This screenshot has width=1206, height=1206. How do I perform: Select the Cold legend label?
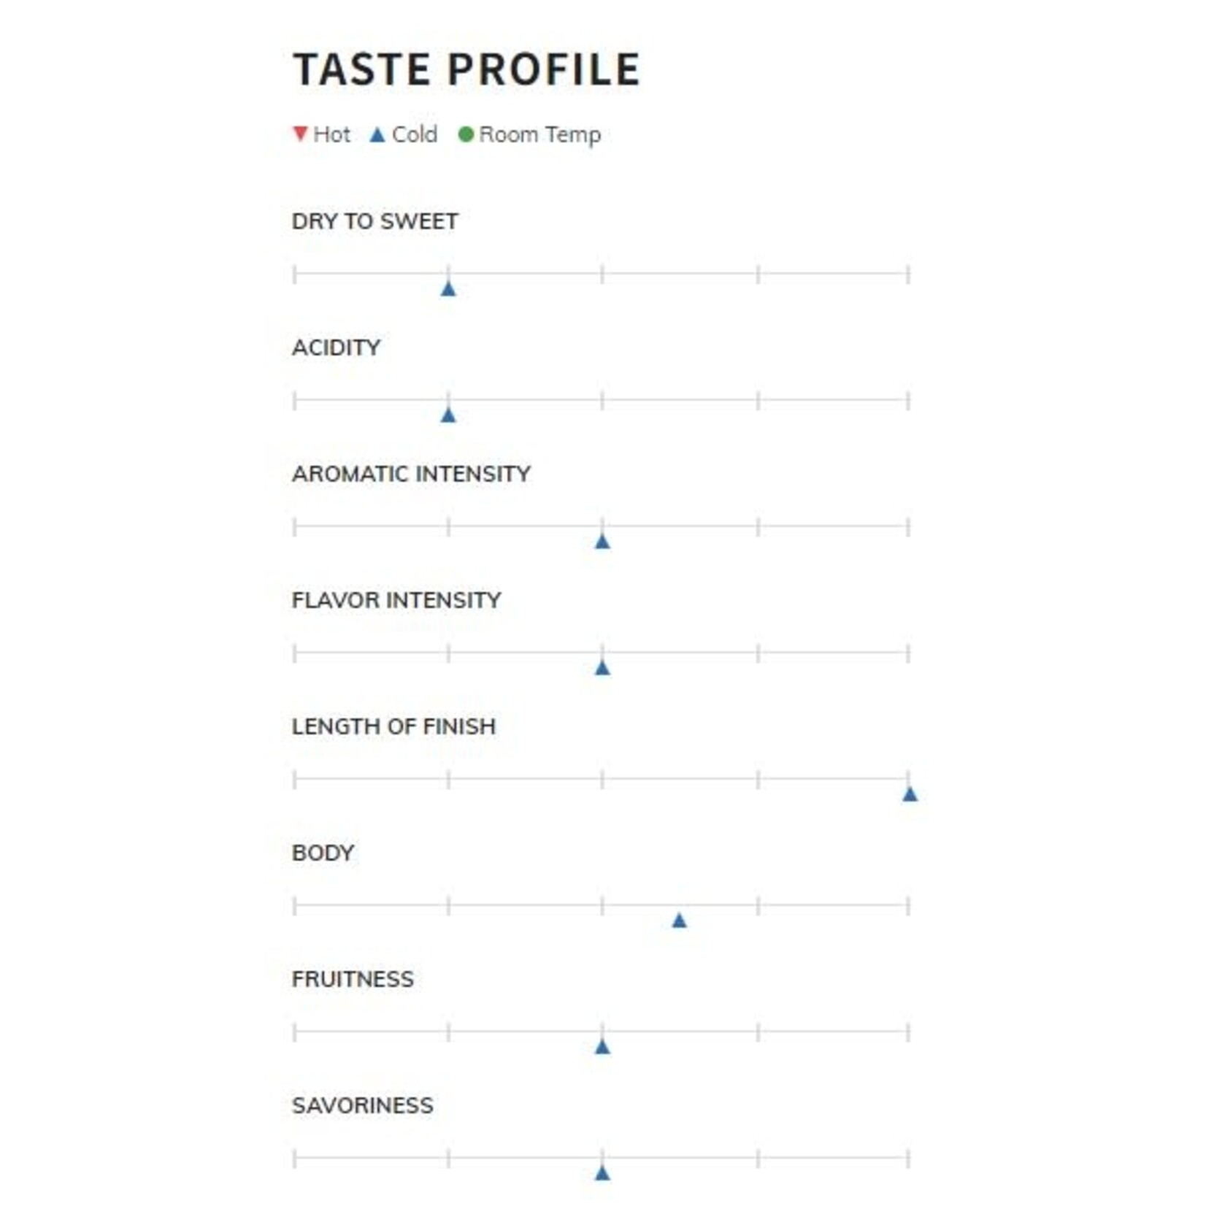415,134
